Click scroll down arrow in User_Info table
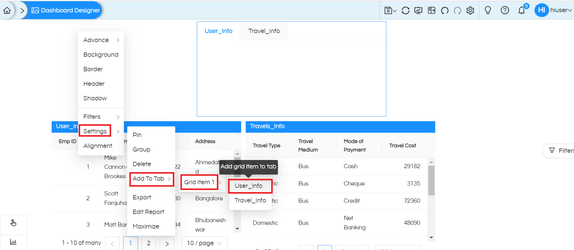 [x=237, y=229]
